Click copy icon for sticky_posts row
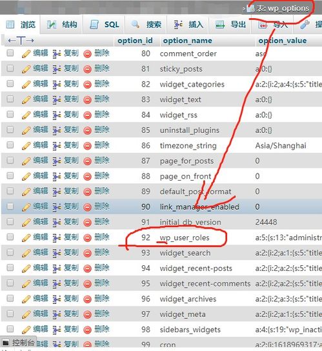This screenshot has width=322, height=351. pyautogui.click(x=57, y=69)
